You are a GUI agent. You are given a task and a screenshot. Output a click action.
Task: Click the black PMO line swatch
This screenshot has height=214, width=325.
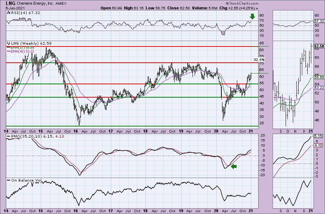tap(9, 137)
